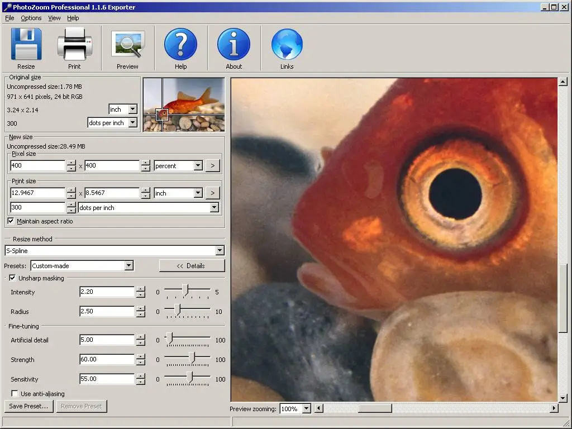This screenshot has width=572, height=429.
Task: Click the arrow button beside pixel size percent
Action: click(x=213, y=165)
